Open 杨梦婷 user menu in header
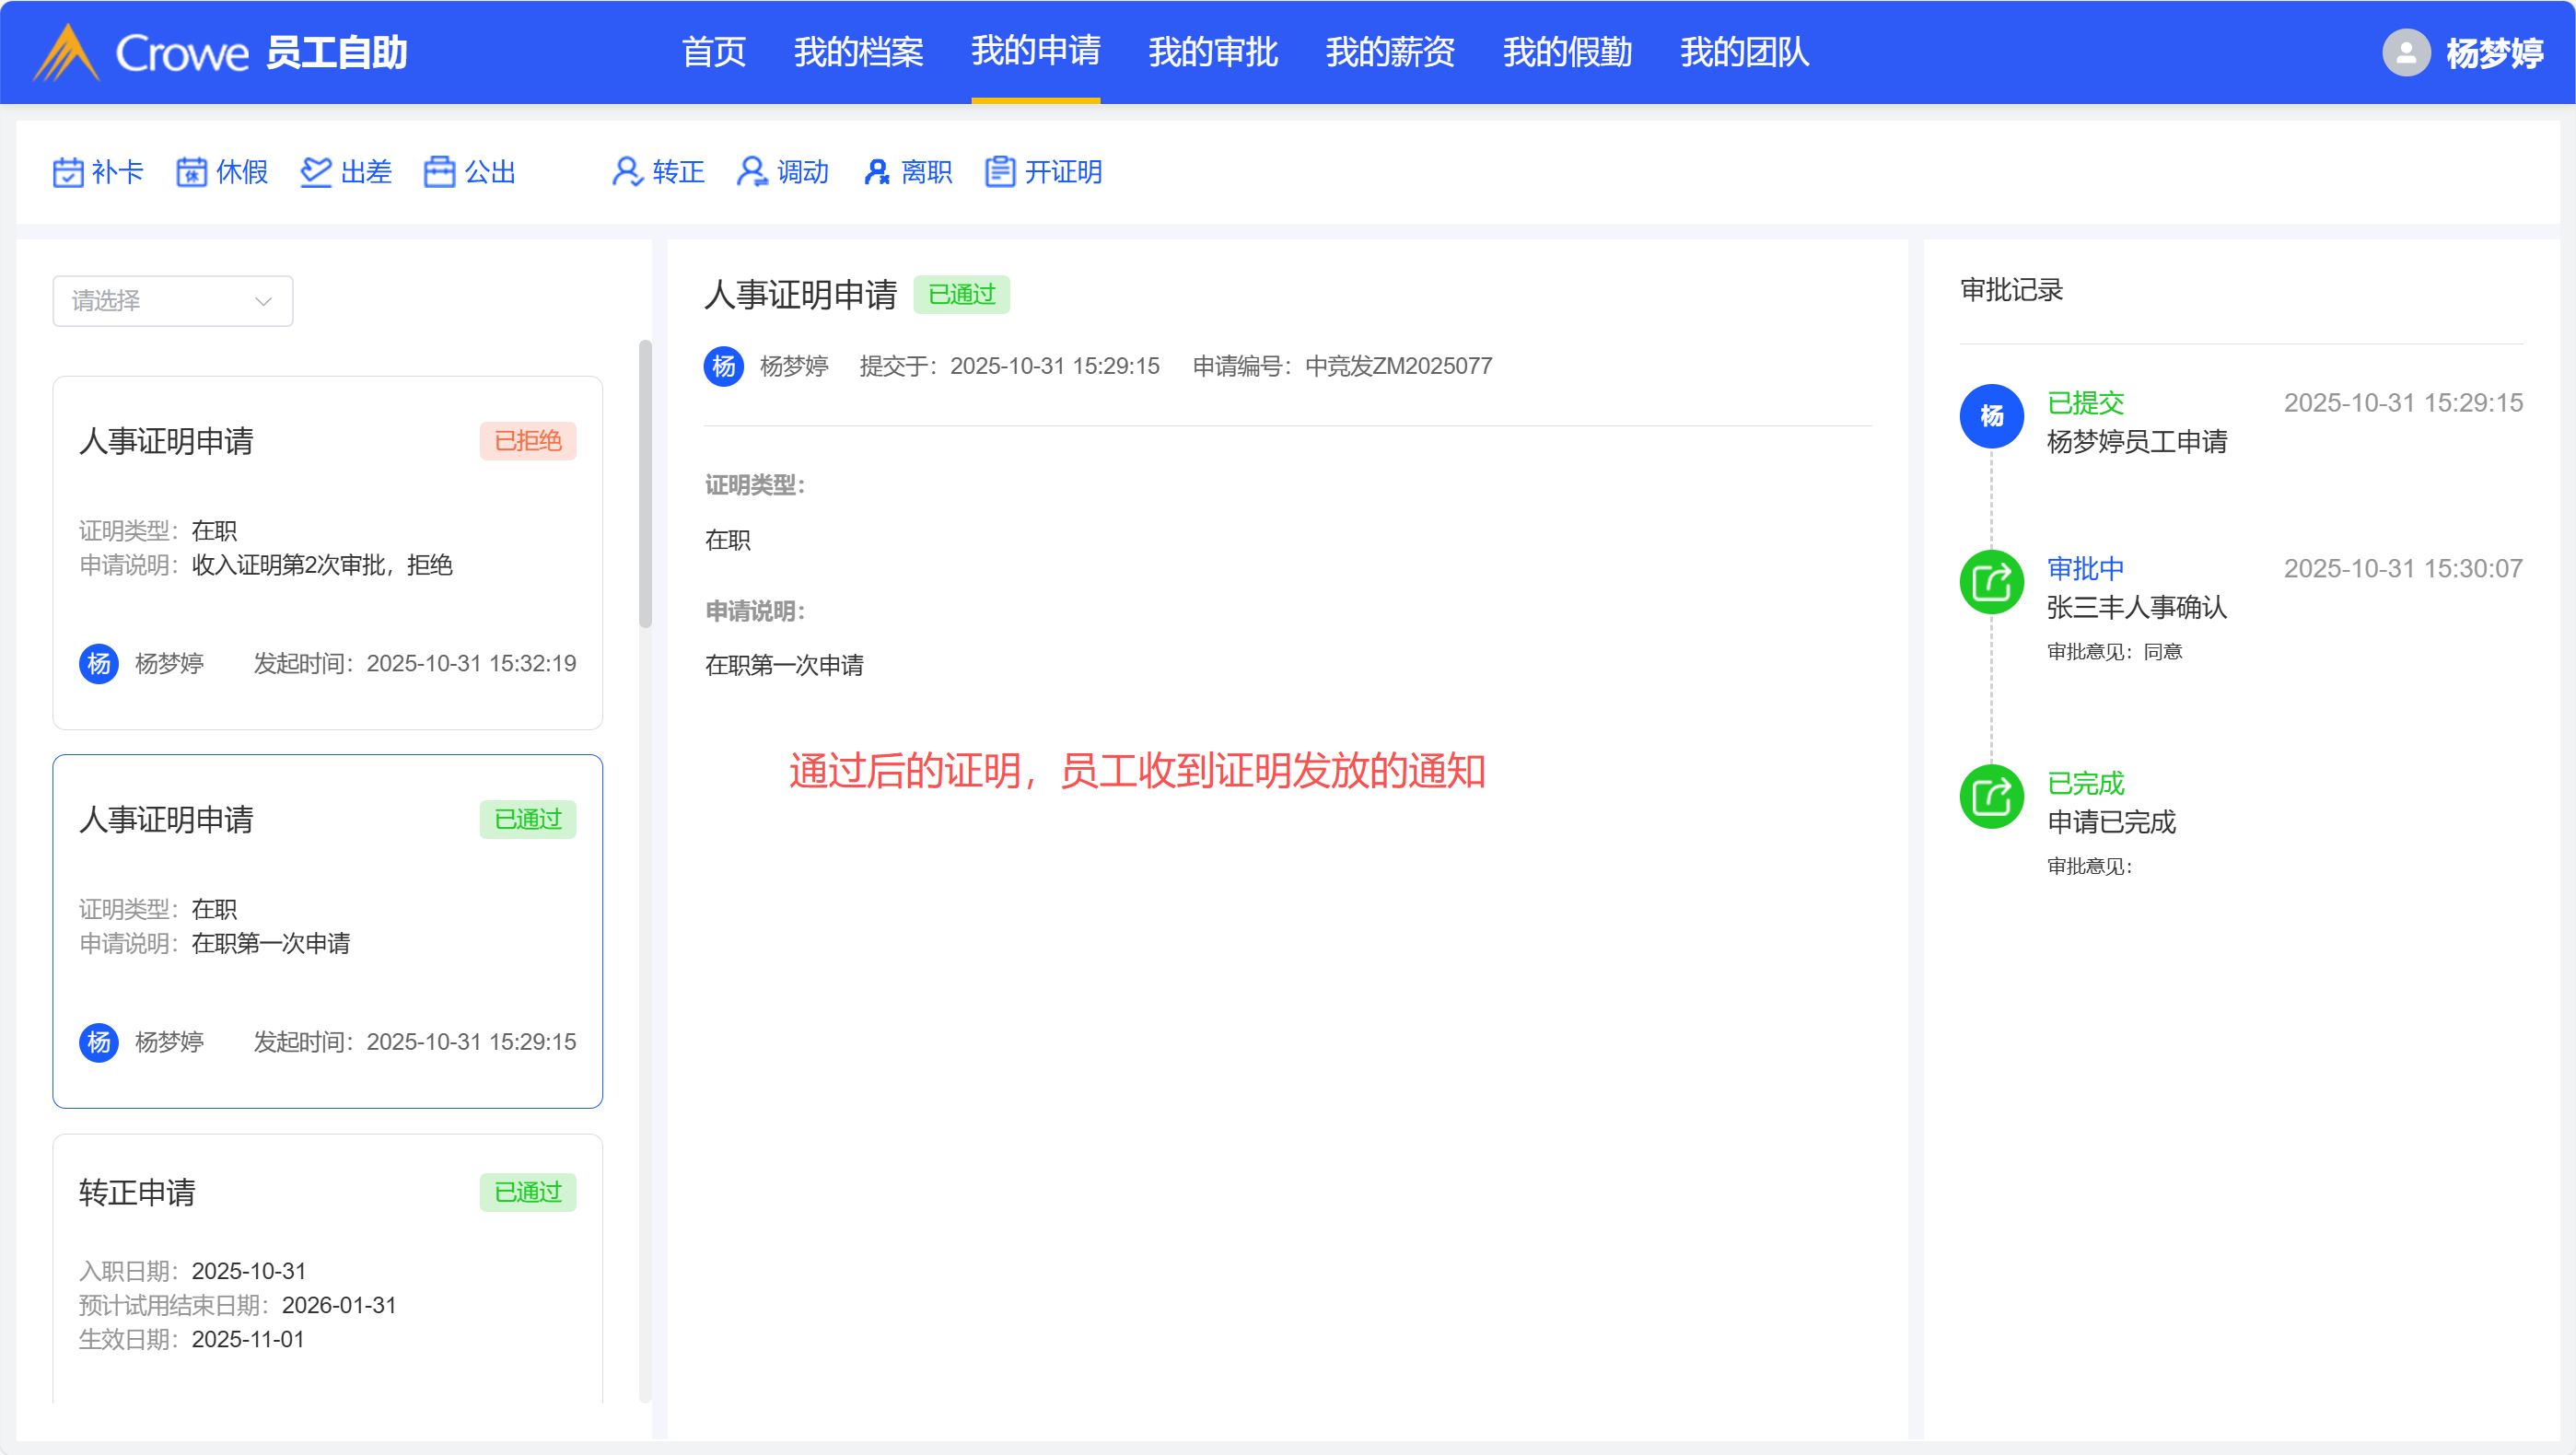Screen dimensions: 2576x1455 2494,52
